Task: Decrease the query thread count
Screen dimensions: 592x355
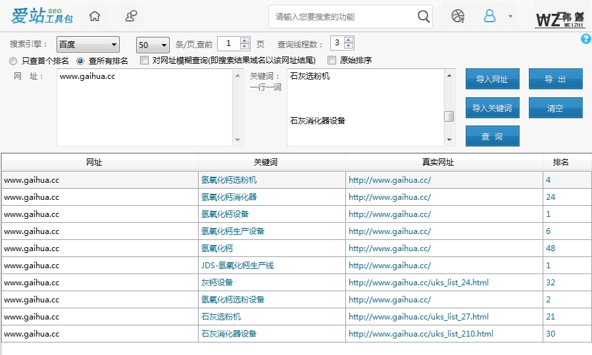Action: click(349, 46)
